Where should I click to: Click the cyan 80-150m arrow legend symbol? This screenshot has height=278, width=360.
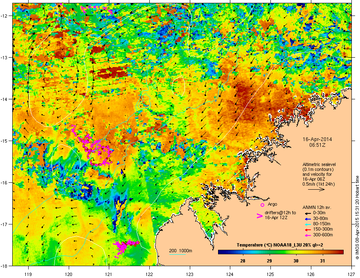(x=308, y=224)
